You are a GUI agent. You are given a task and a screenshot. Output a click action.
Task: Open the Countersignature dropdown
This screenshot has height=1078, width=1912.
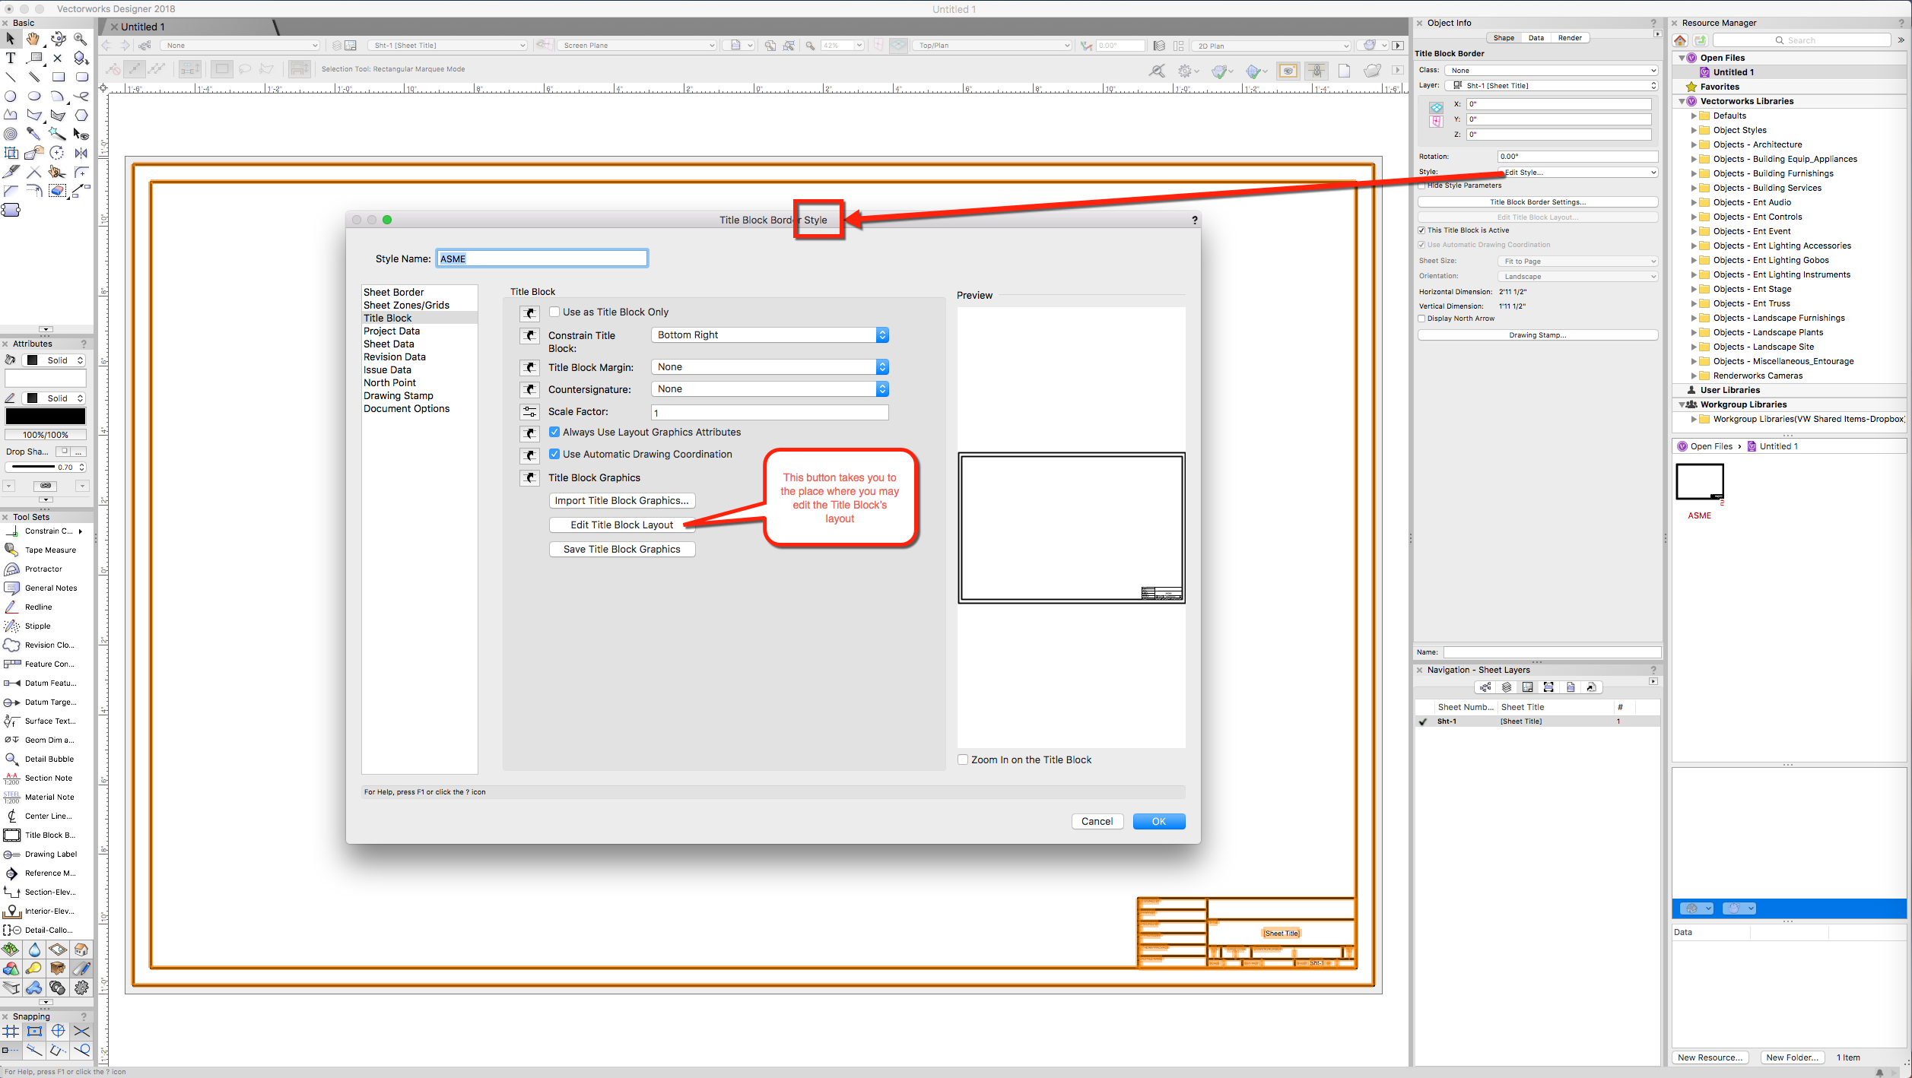(x=770, y=389)
